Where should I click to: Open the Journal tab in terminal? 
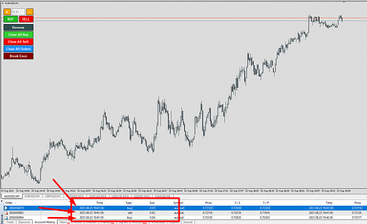coord(188,222)
